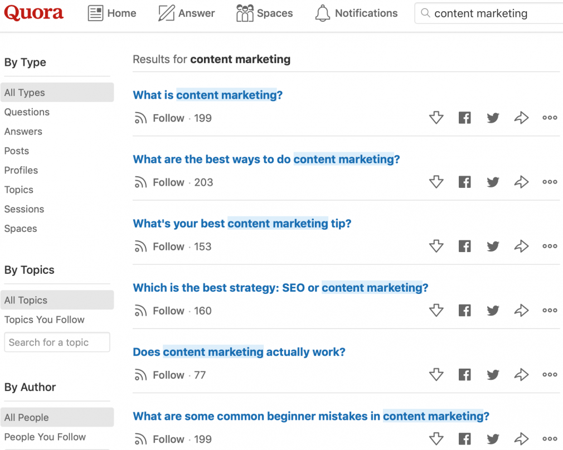Share "What's your best content marketing tip?" on Facebook
This screenshot has width=563, height=450.
pos(464,246)
